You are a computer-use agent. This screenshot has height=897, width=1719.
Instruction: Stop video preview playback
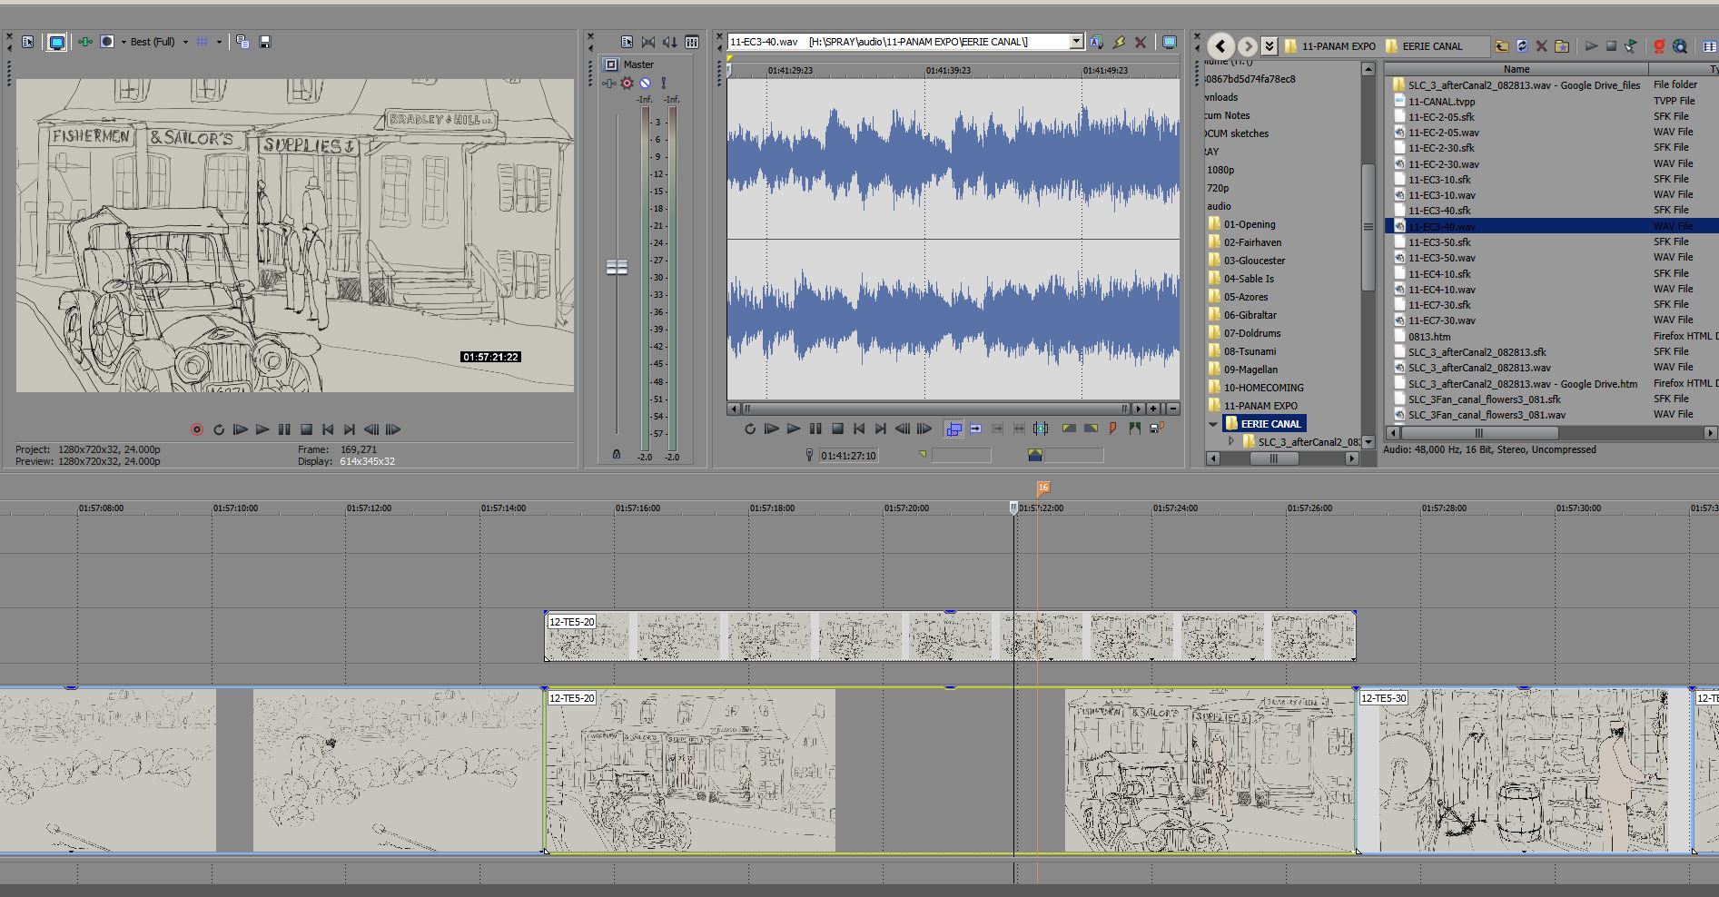click(x=306, y=429)
